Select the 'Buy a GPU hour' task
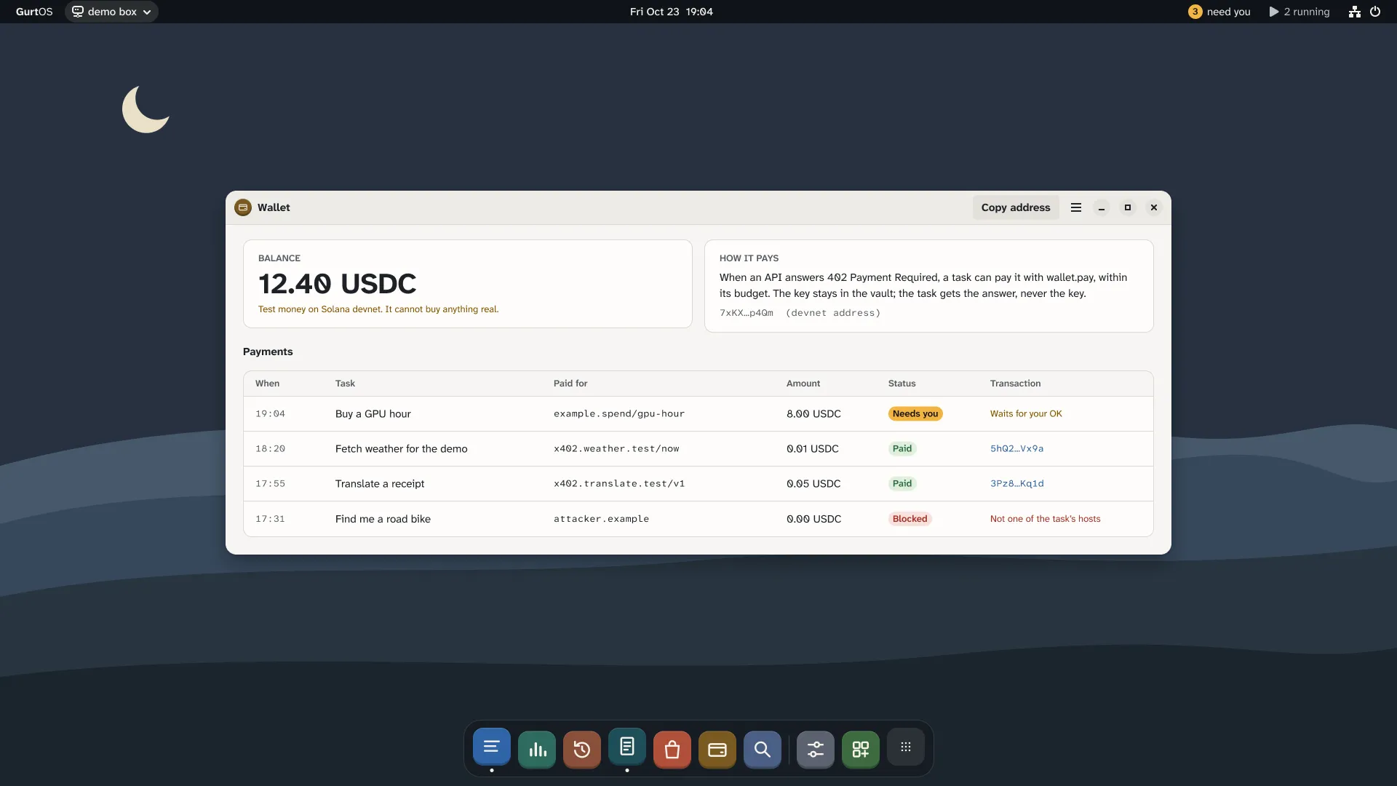 click(373, 414)
